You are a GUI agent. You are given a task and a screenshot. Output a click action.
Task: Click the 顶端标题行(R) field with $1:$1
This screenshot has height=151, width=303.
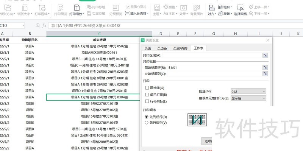pos(214,68)
